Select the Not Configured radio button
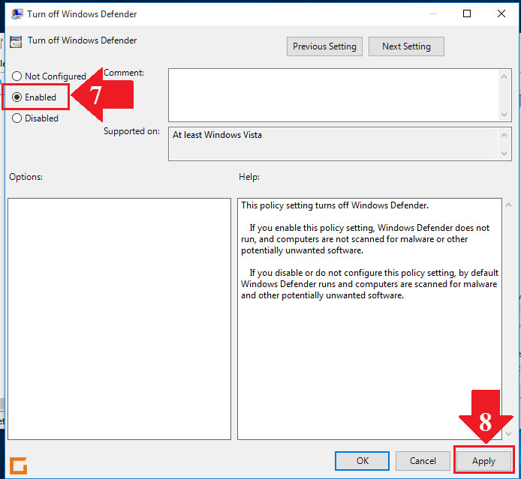Viewport: 521px width, 479px height. click(17, 76)
